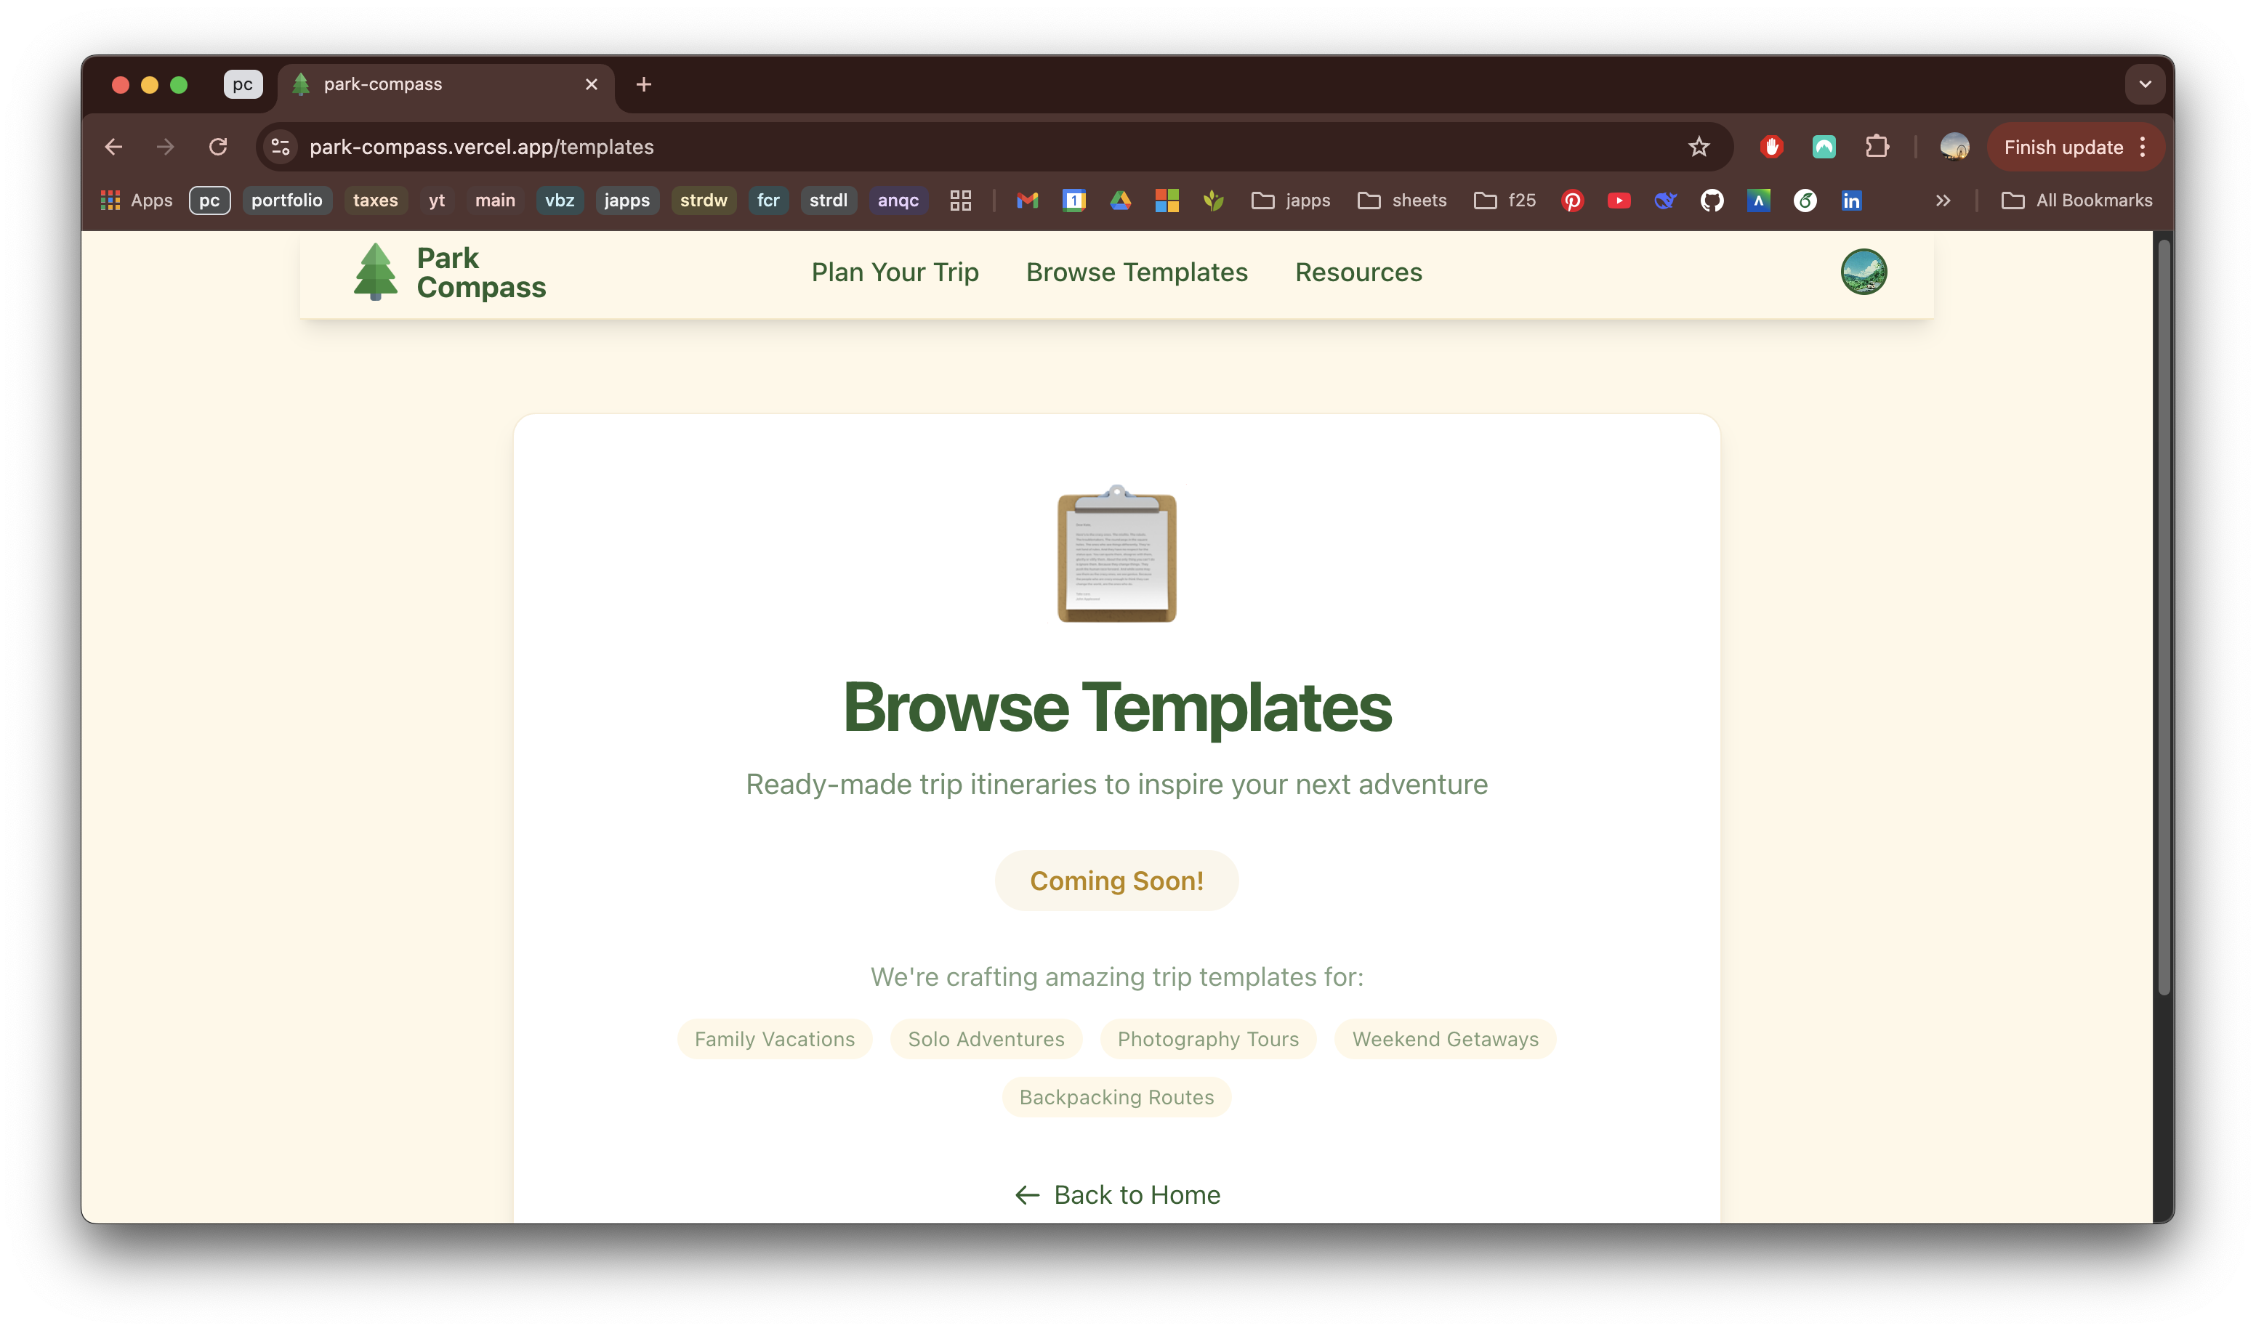This screenshot has height=1331, width=2256.
Task: Select the Solo Adventures tag
Action: 986,1039
